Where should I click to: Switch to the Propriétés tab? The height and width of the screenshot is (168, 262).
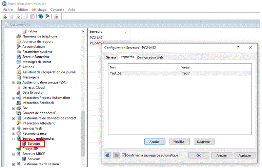(127, 57)
